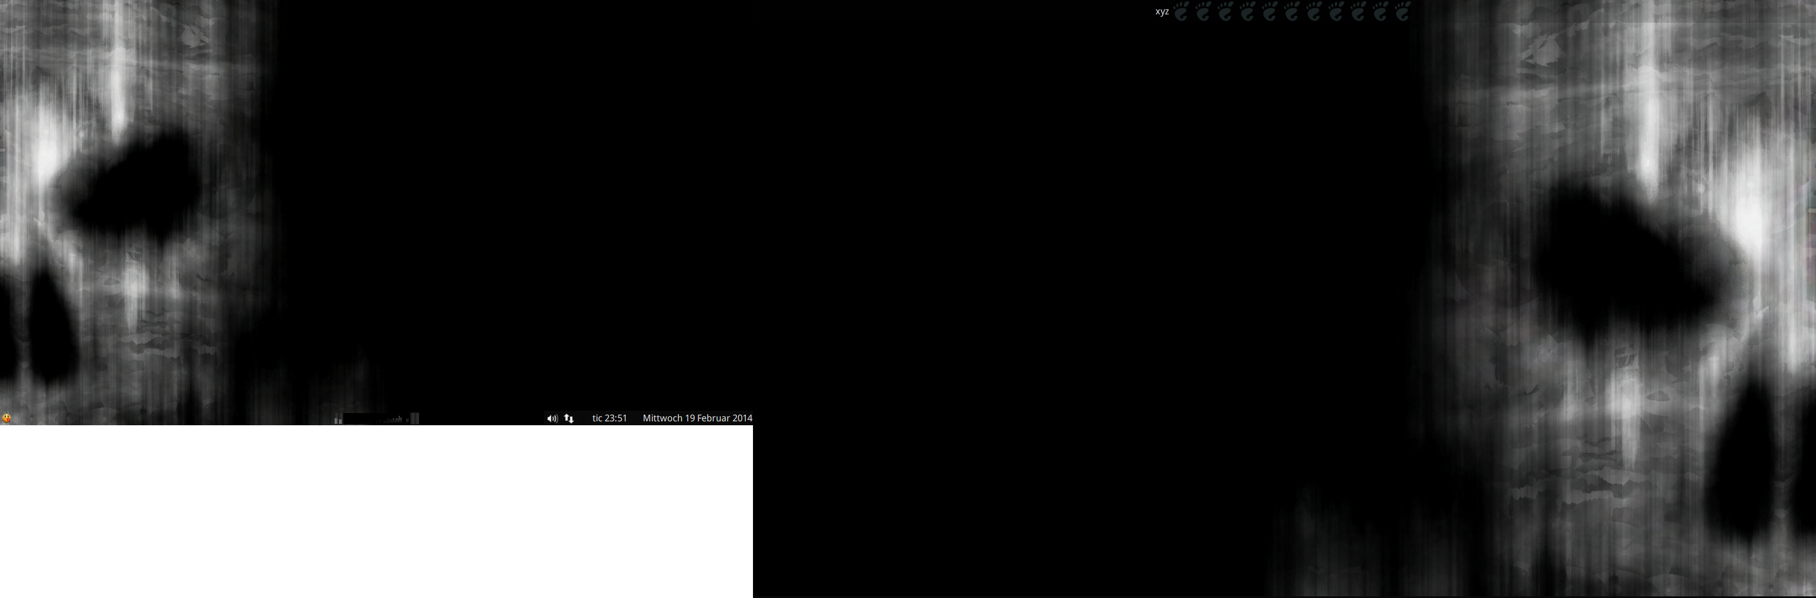Click the last GNOME foot icon in the row

(1402, 11)
